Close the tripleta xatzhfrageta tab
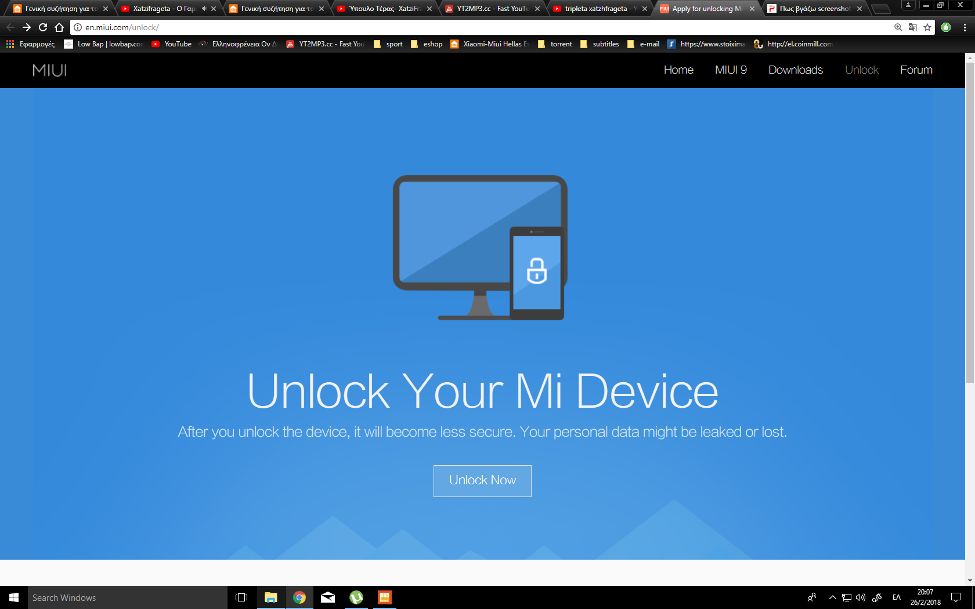 pos(645,9)
